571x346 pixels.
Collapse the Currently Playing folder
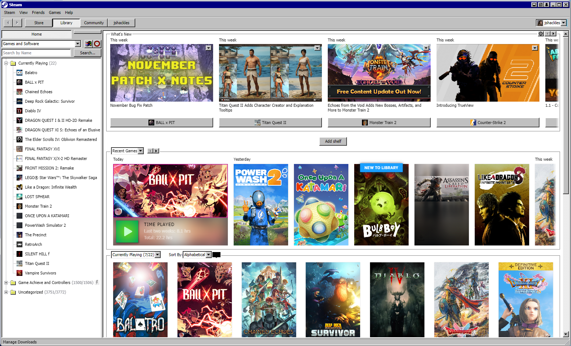click(x=6, y=63)
